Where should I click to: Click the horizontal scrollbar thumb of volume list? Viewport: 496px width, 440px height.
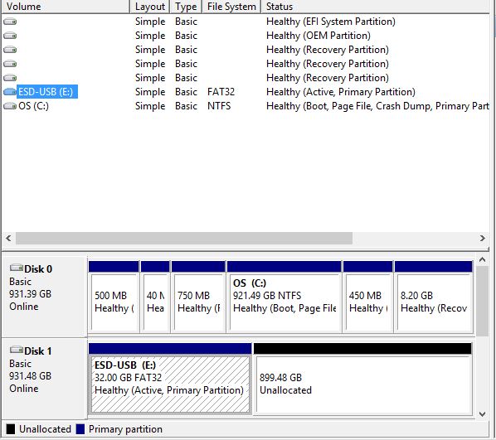[184, 238]
